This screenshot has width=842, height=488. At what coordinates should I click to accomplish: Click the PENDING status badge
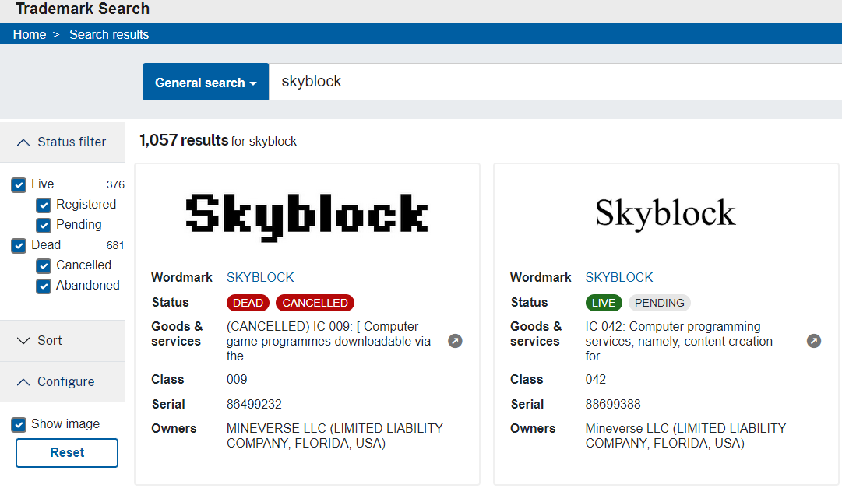pos(660,303)
